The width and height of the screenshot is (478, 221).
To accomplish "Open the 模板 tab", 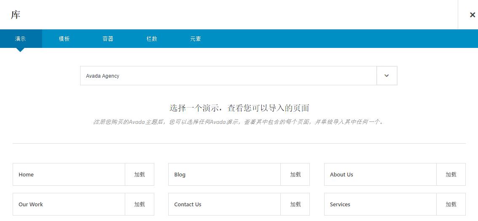I will click(64, 39).
